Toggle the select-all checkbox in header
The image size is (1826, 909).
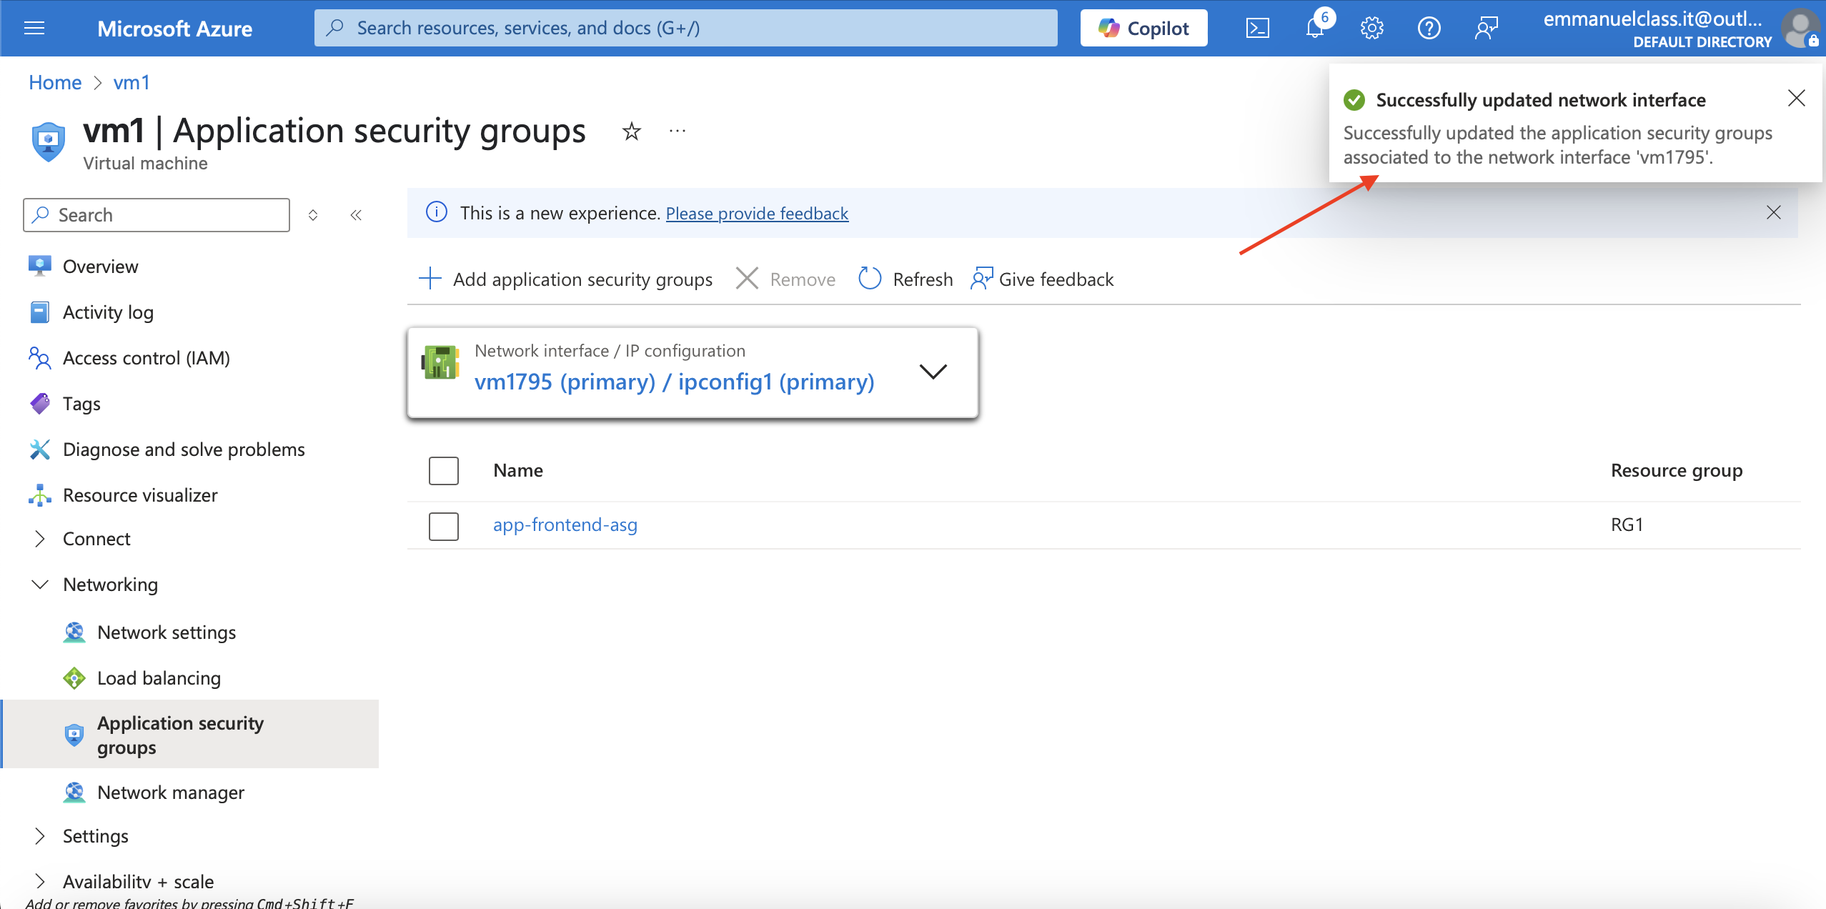pyautogui.click(x=443, y=471)
